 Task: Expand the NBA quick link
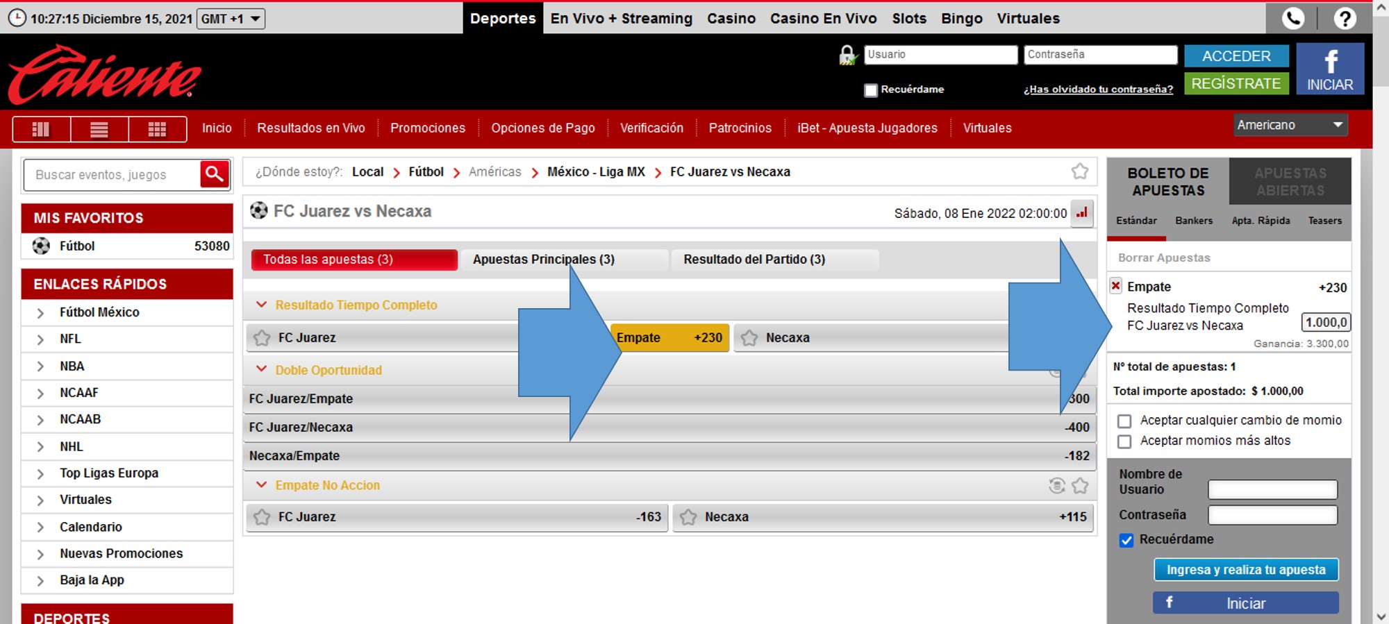click(x=40, y=366)
